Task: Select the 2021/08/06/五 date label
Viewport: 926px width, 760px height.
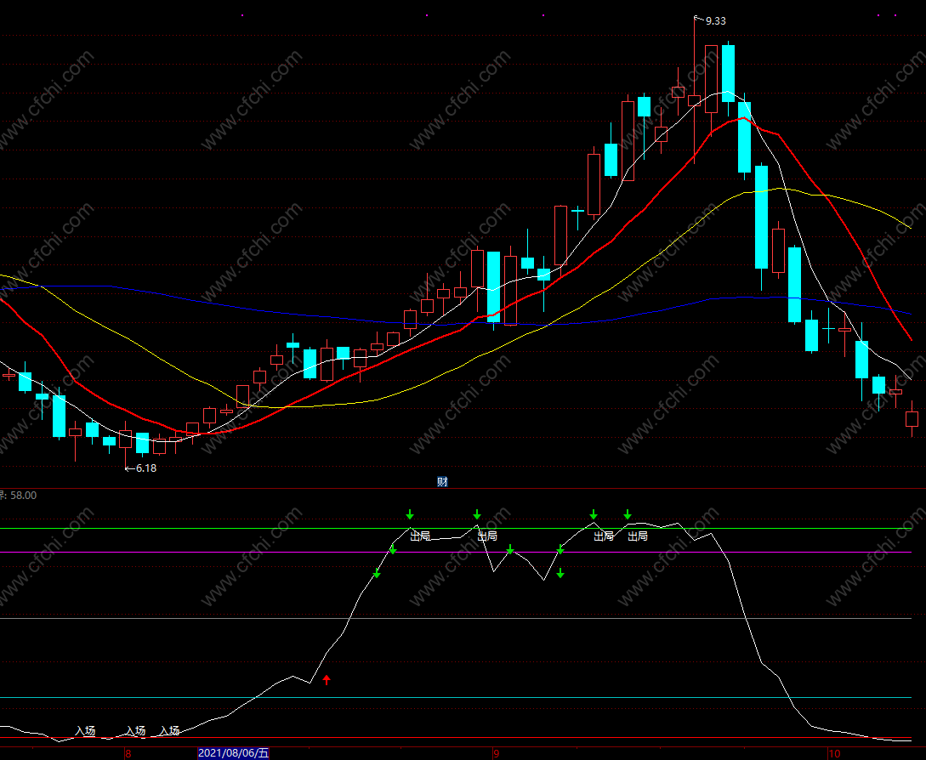Action: tap(233, 753)
